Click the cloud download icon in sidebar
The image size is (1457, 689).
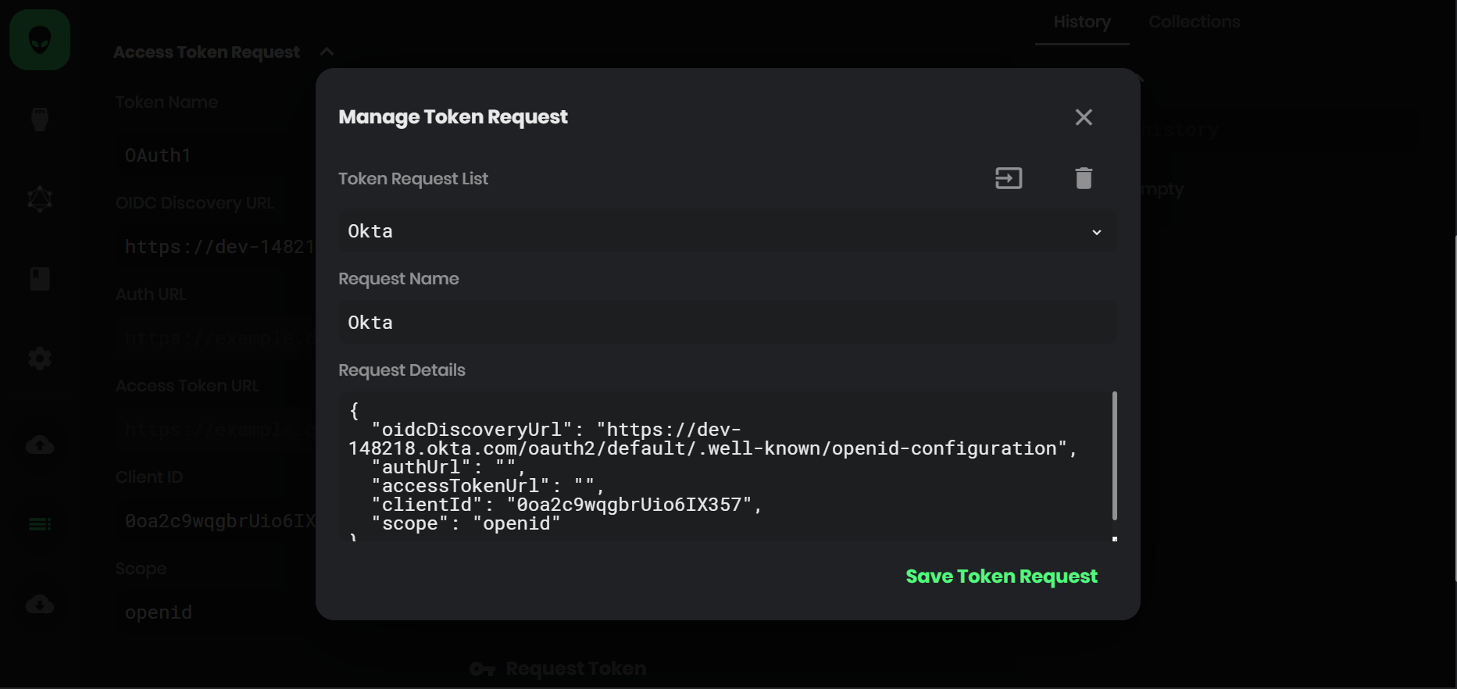tap(40, 604)
